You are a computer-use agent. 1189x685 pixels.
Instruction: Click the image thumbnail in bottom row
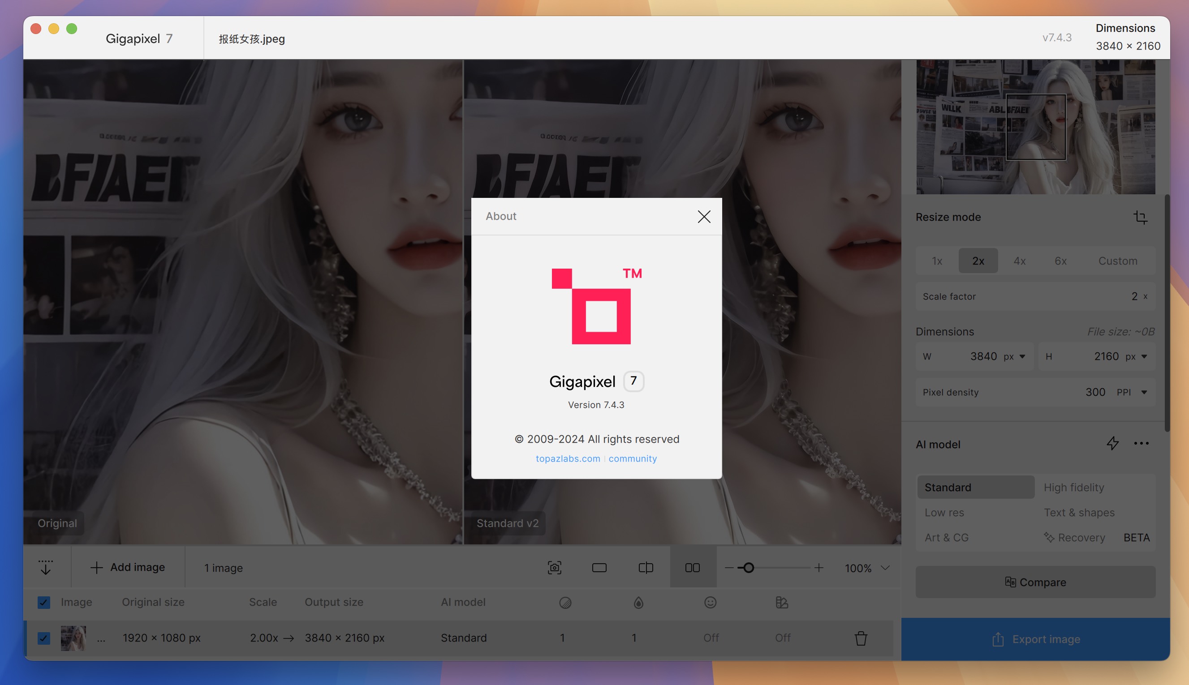(x=73, y=638)
